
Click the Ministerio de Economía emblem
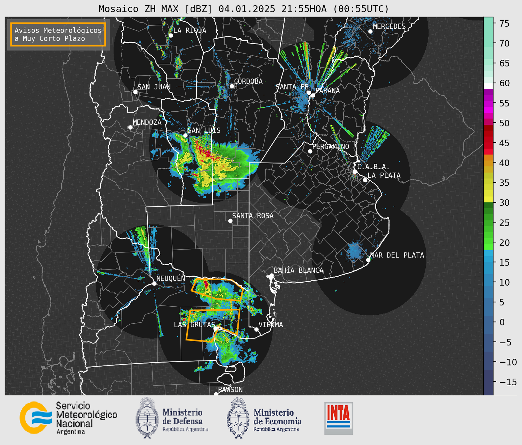[x=238, y=418]
